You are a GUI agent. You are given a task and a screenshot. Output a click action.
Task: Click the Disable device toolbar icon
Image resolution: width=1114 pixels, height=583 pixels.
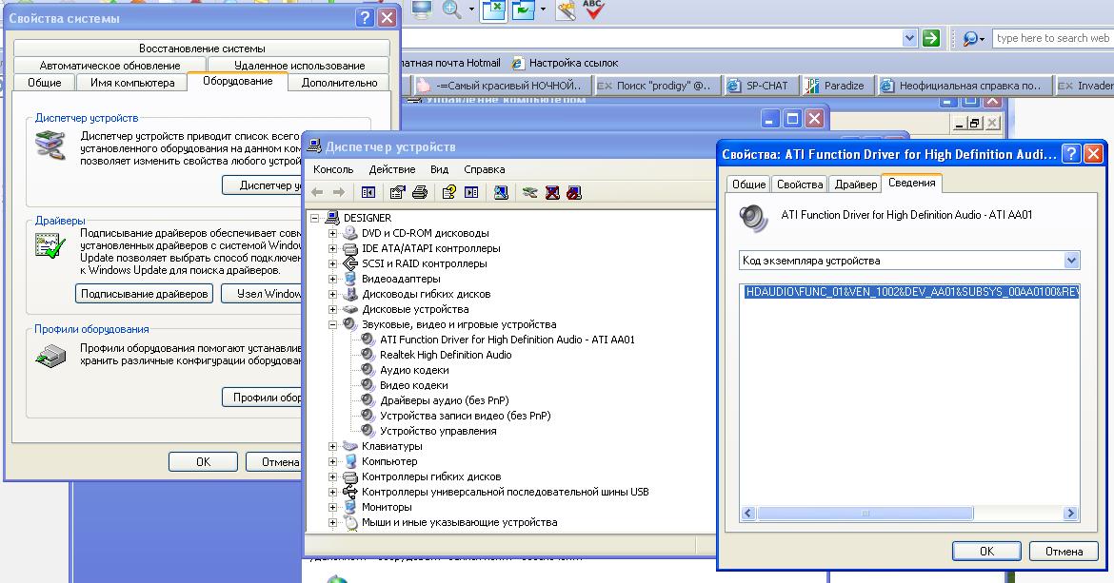574,192
